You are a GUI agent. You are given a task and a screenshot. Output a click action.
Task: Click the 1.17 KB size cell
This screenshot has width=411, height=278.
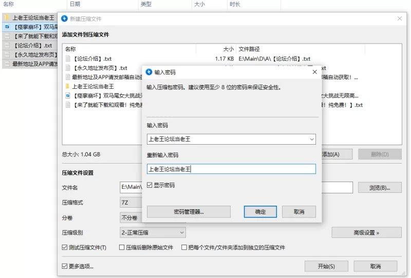[225, 58]
